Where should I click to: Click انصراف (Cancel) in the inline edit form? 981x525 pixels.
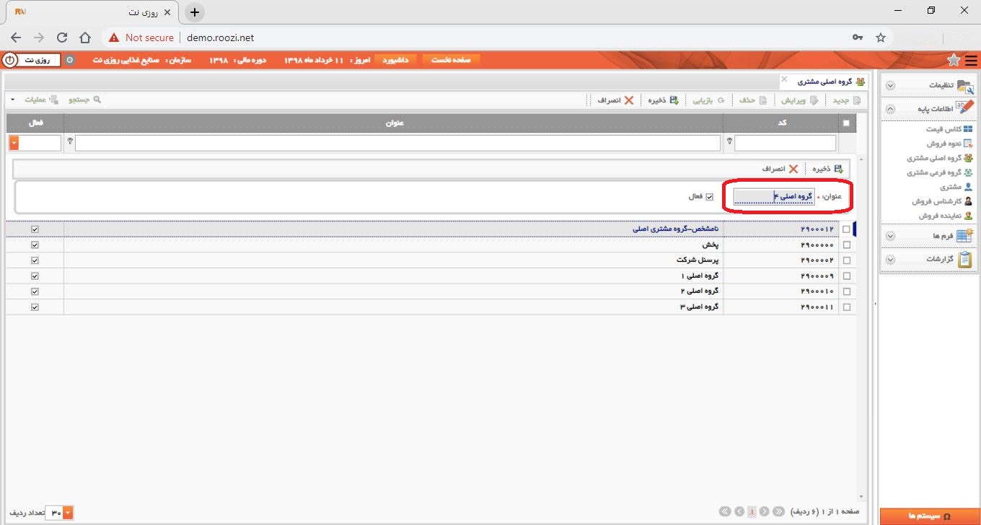tap(780, 169)
